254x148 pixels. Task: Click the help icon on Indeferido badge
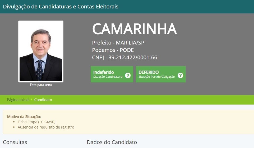pos(128,76)
